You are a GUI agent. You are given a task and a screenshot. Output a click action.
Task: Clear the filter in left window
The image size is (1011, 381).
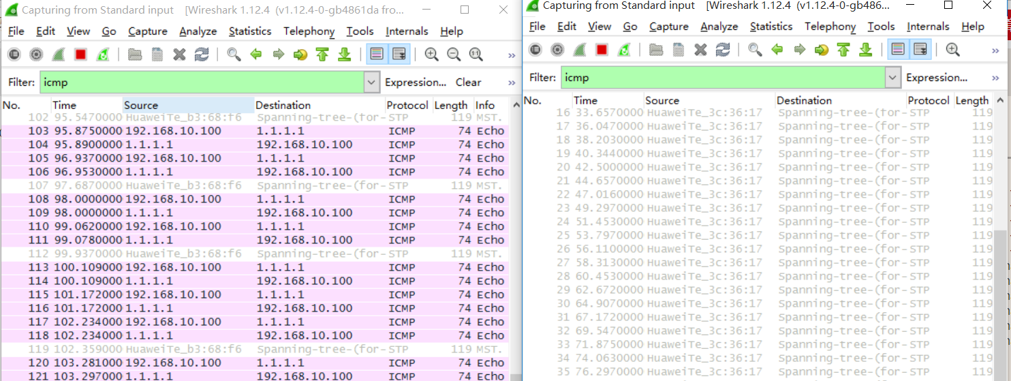tap(469, 82)
